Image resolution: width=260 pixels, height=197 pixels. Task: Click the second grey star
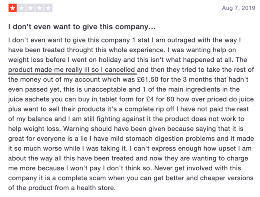pos(22,8)
